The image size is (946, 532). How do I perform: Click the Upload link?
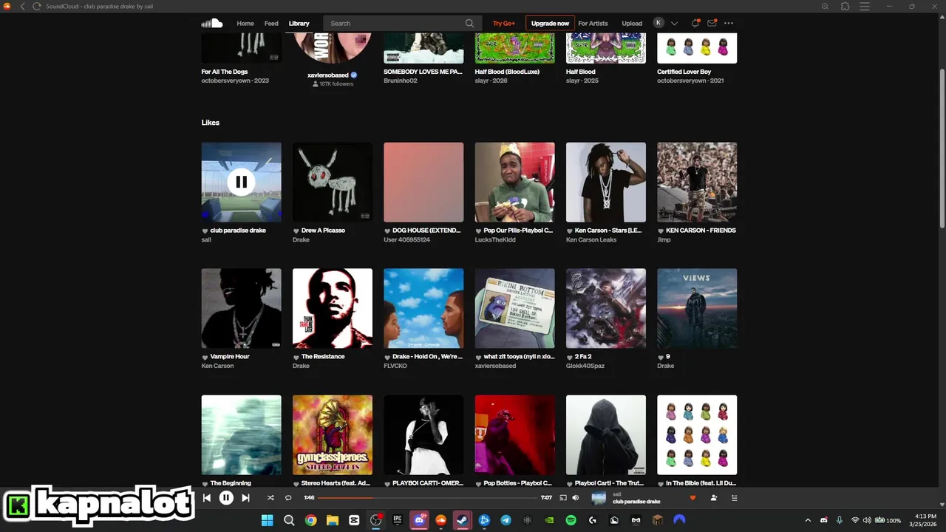[x=632, y=23]
